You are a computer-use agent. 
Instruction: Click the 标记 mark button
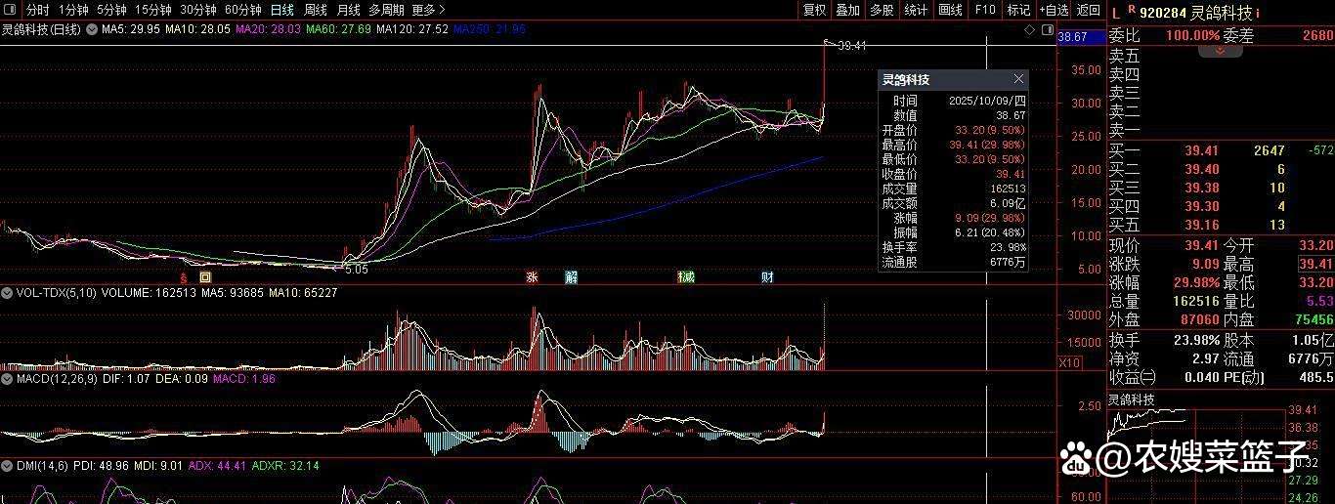[x=1018, y=10]
